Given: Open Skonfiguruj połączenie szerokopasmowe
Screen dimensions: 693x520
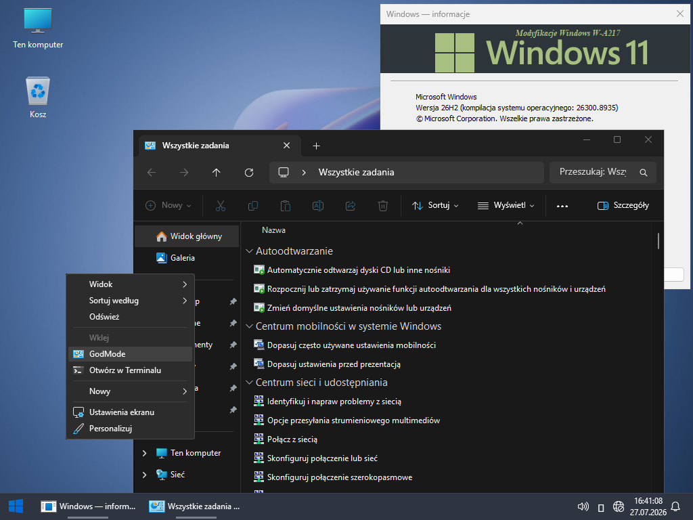Looking at the screenshot, I should coord(333,477).
